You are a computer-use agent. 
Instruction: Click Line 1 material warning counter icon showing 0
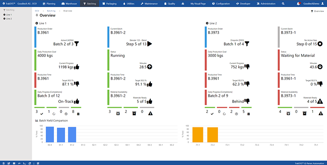[x=150, y=113]
